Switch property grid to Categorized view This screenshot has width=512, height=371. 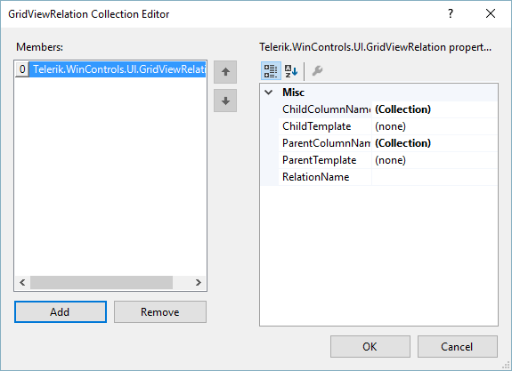pyautogui.click(x=271, y=71)
